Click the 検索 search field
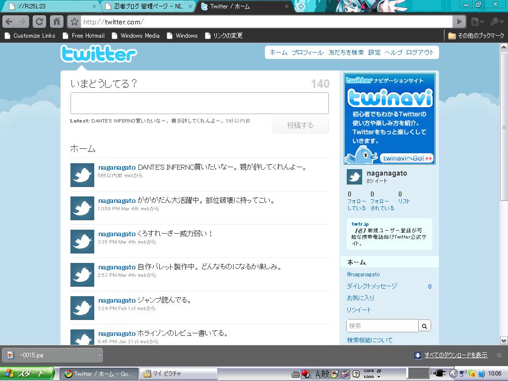 tap(382, 325)
